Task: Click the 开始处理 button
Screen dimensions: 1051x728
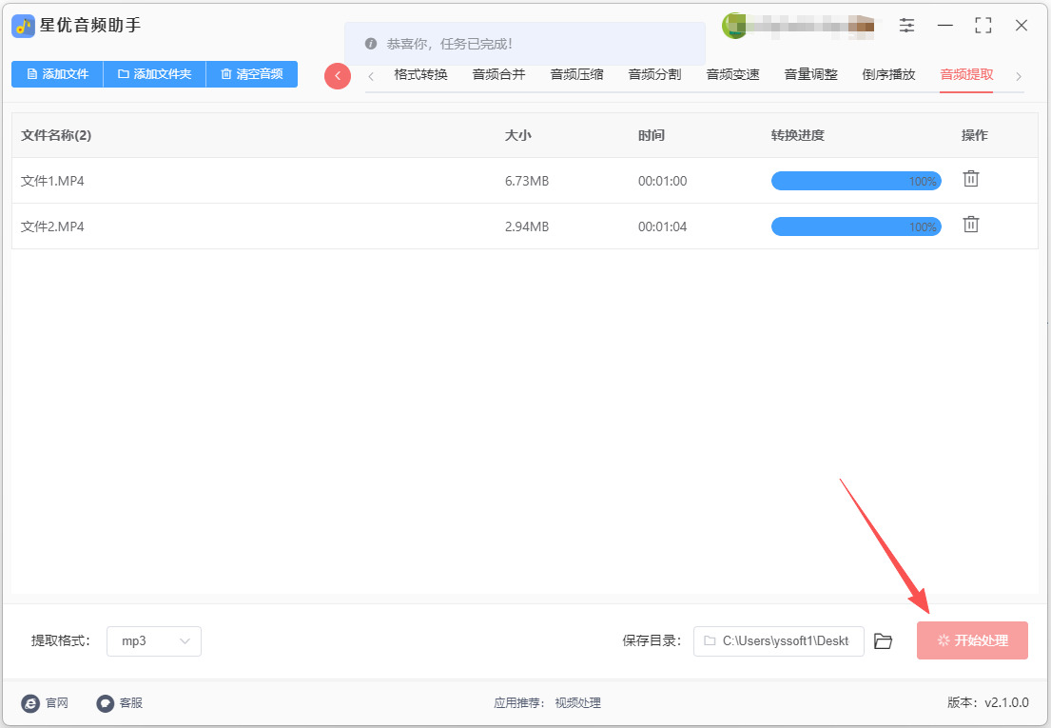Action: coord(972,640)
